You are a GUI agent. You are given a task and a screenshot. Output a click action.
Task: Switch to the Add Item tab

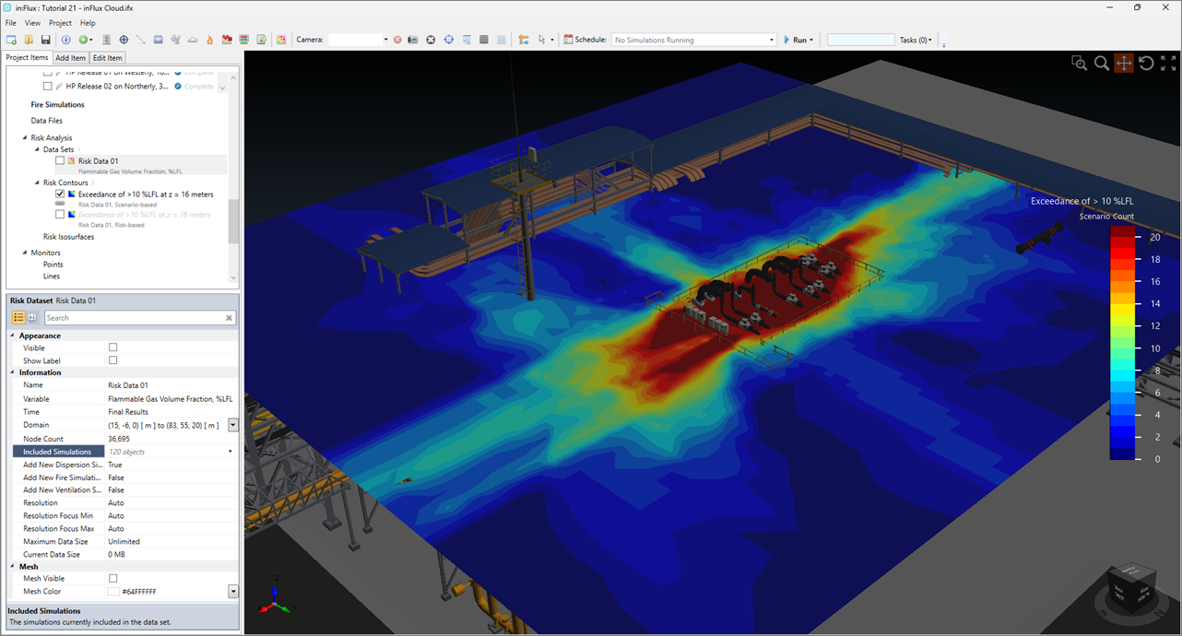click(x=71, y=58)
